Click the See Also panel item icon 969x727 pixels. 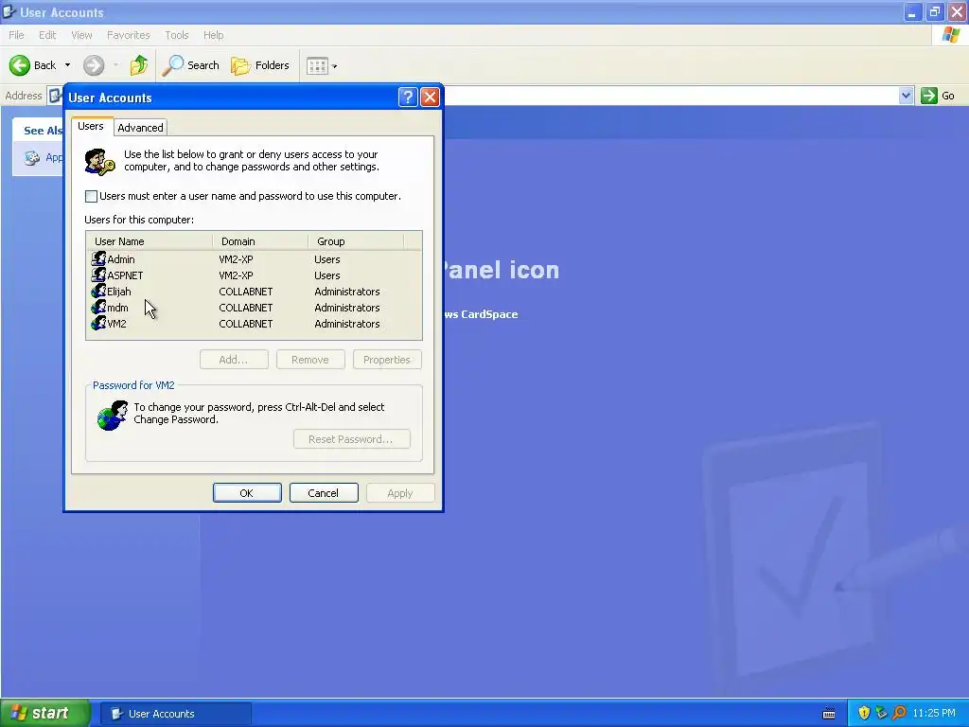click(x=32, y=158)
